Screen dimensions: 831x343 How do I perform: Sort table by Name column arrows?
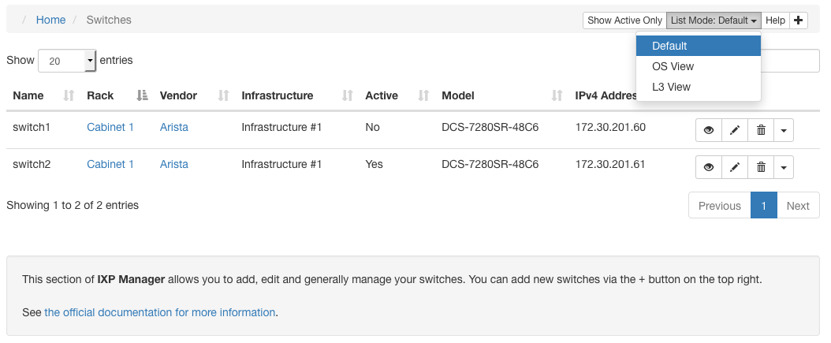69,95
